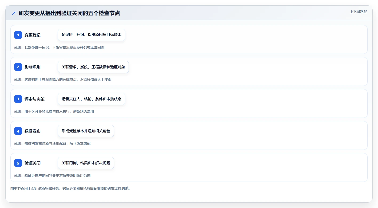The image size is (378, 208).
Task: Click the note about 判断工具追溯能力
Action: click(63, 79)
